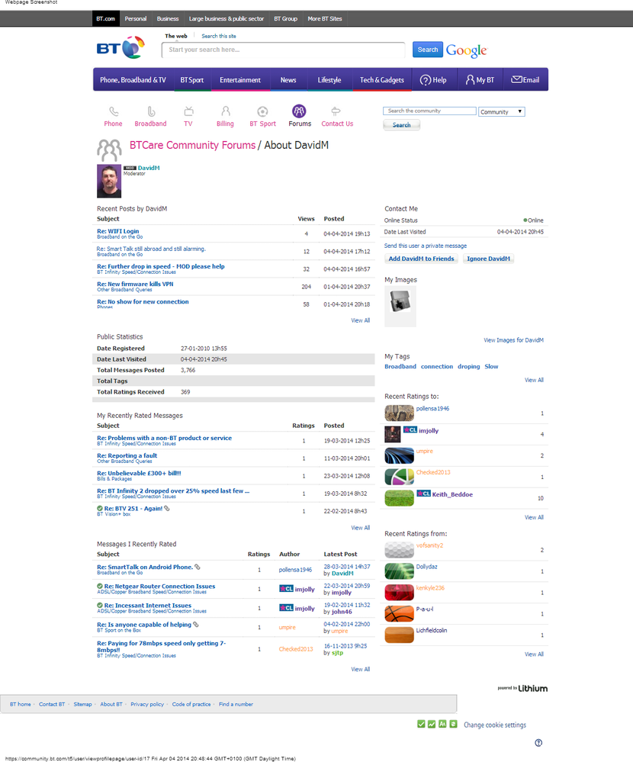Open 'Re: Netgear Router Connection Issues'
The height and width of the screenshot is (762, 633).
[159, 587]
